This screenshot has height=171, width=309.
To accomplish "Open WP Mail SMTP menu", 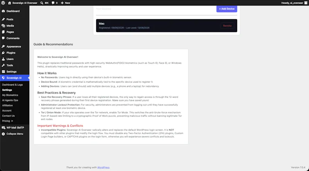I will [x=15, y=127].
